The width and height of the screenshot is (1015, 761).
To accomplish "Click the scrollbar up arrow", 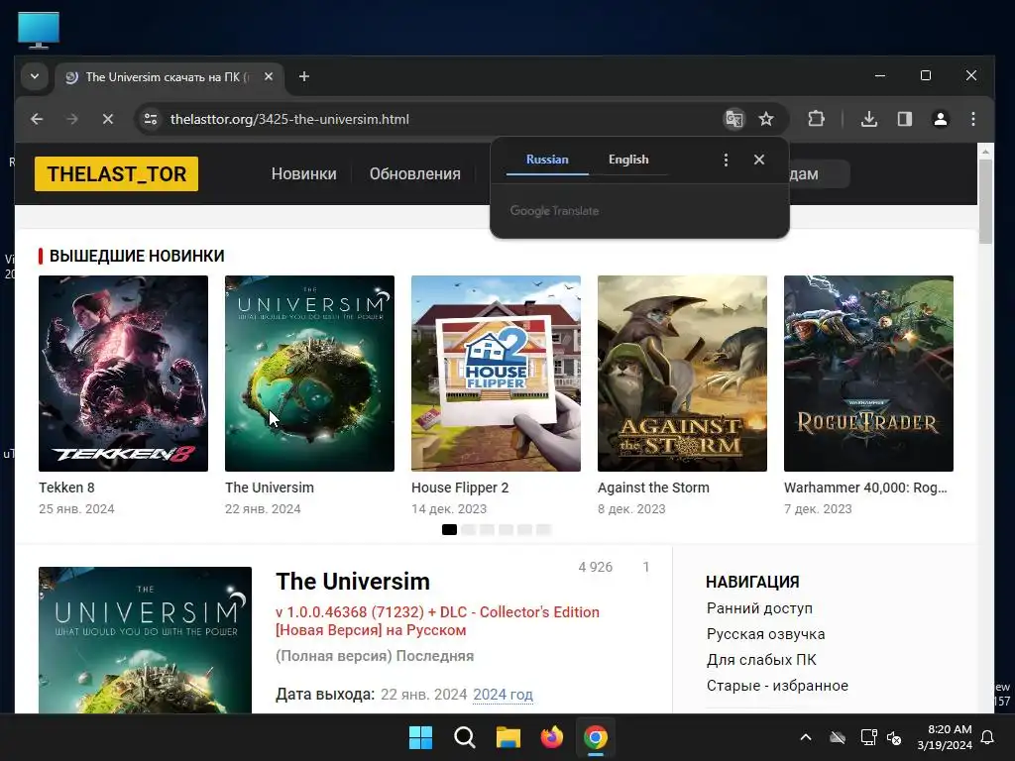I will 985,152.
